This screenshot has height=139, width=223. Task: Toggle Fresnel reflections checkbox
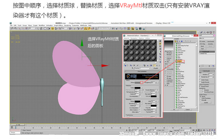156,90
